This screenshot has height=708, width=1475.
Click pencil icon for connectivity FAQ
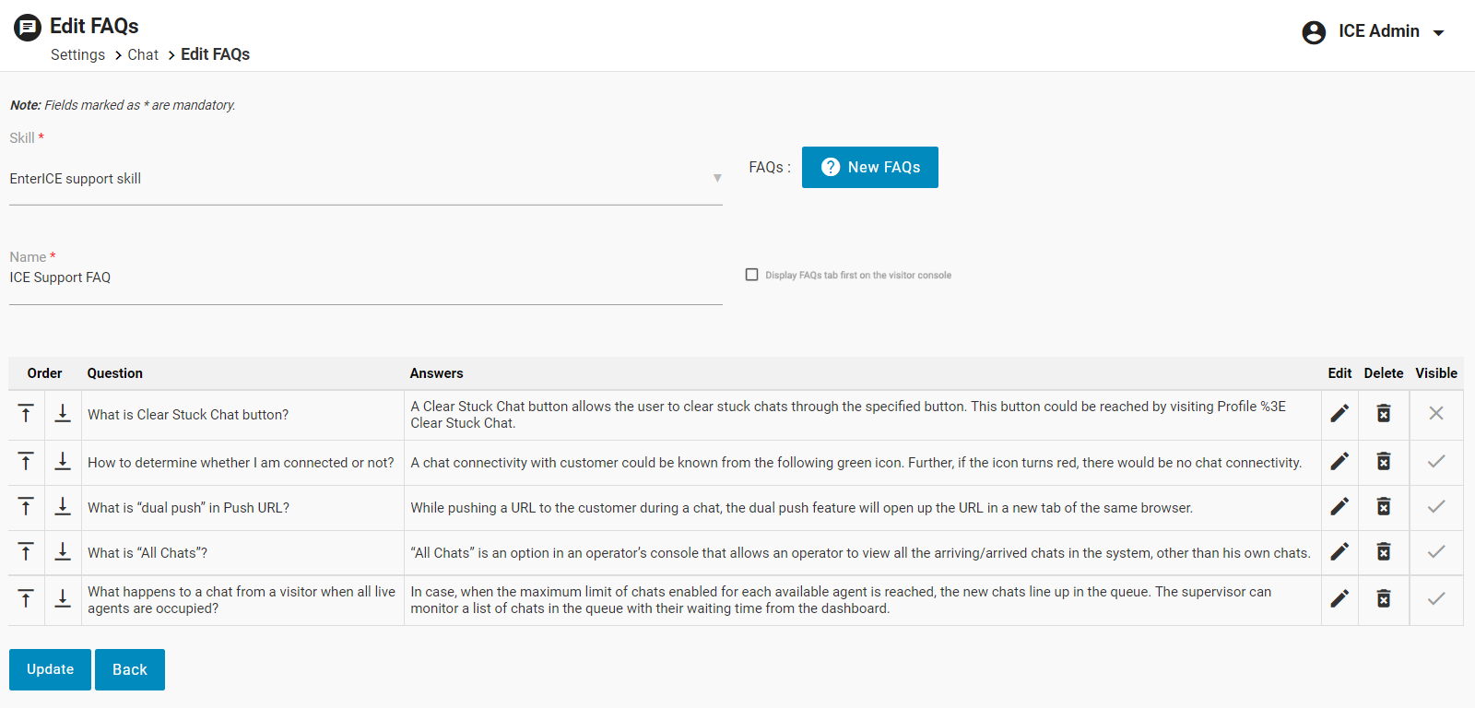[1339, 462]
